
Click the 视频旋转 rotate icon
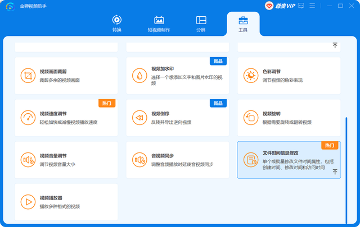click(x=251, y=118)
